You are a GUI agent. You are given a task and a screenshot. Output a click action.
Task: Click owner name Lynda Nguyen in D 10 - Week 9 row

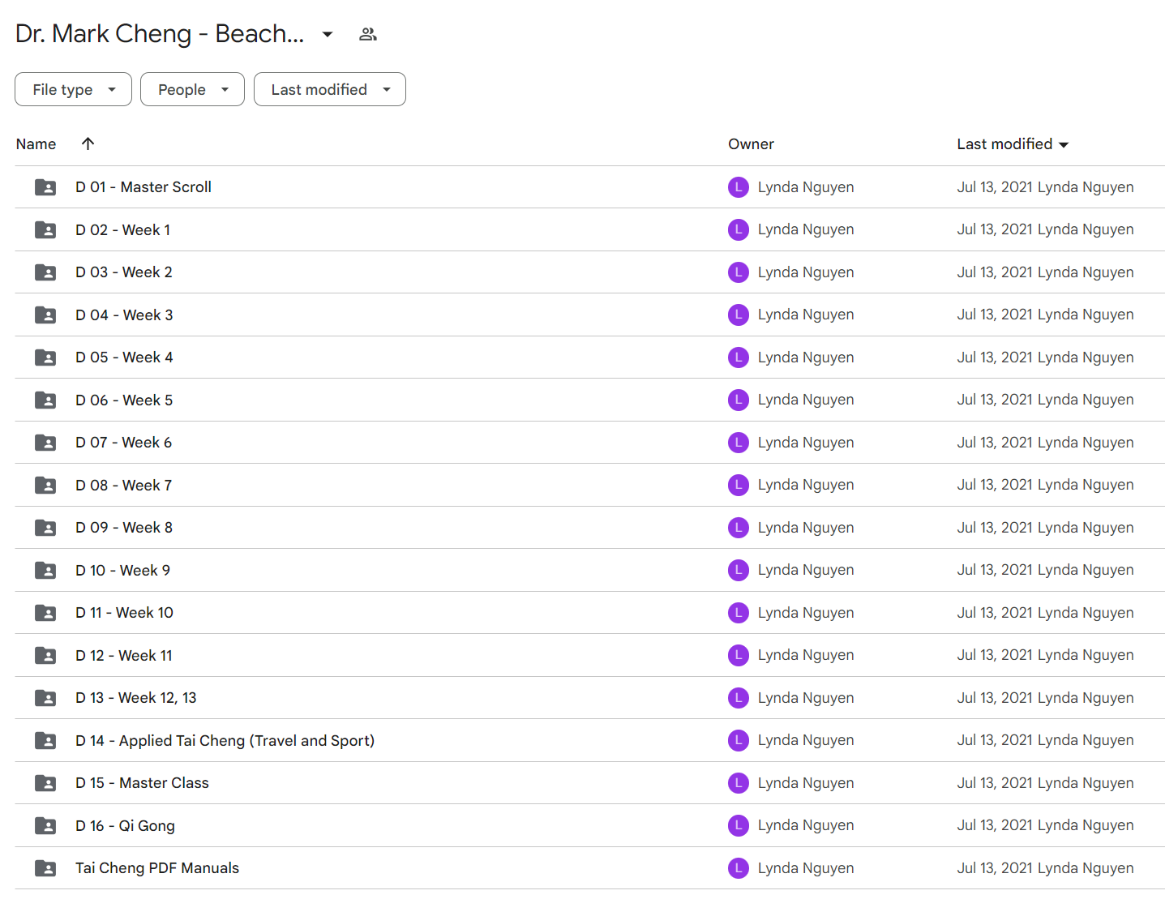click(806, 570)
